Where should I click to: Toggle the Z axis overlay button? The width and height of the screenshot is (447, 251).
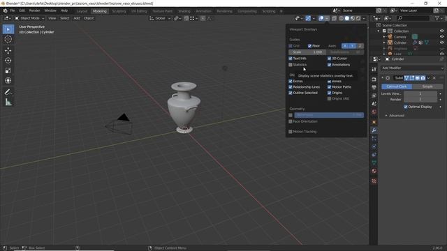pos(360,46)
